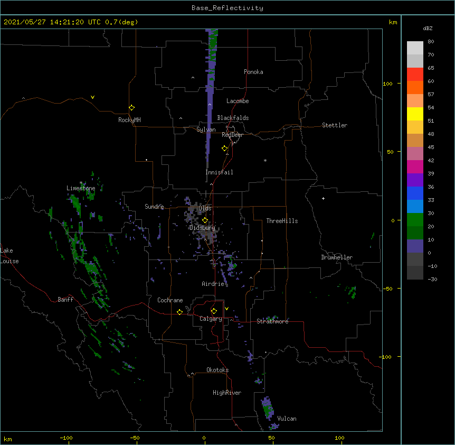Click the Limestone label

(81, 188)
